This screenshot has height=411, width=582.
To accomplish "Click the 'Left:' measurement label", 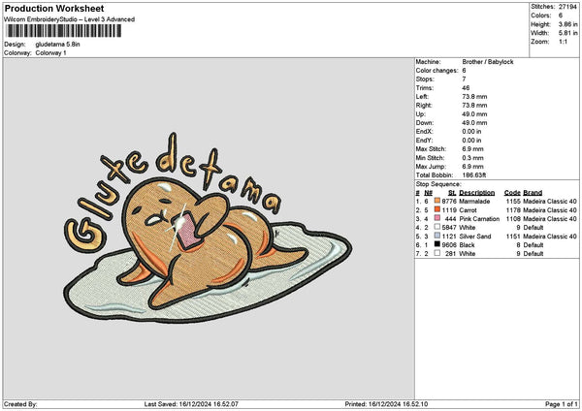I will pos(422,97).
